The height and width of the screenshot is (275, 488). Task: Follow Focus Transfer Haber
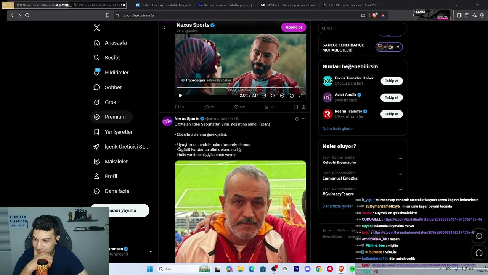click(392, 81)
